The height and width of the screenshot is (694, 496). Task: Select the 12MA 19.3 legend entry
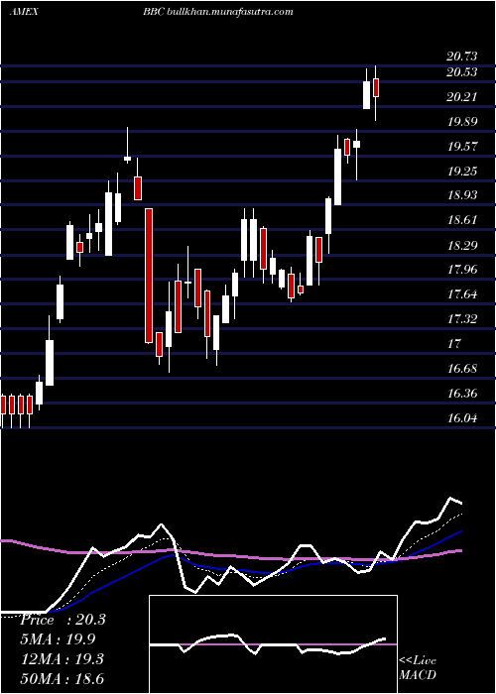click(x=62, y=658)
